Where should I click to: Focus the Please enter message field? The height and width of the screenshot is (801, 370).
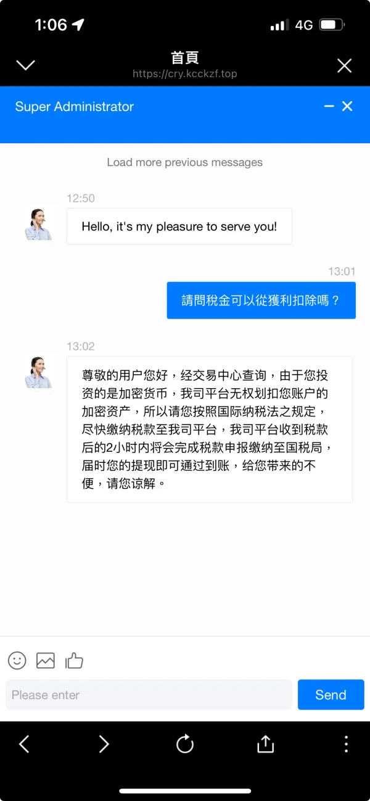click(149, 695)
